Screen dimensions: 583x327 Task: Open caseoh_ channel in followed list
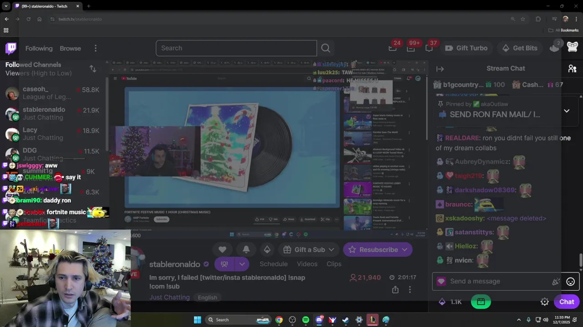click(x=52, y=93)
